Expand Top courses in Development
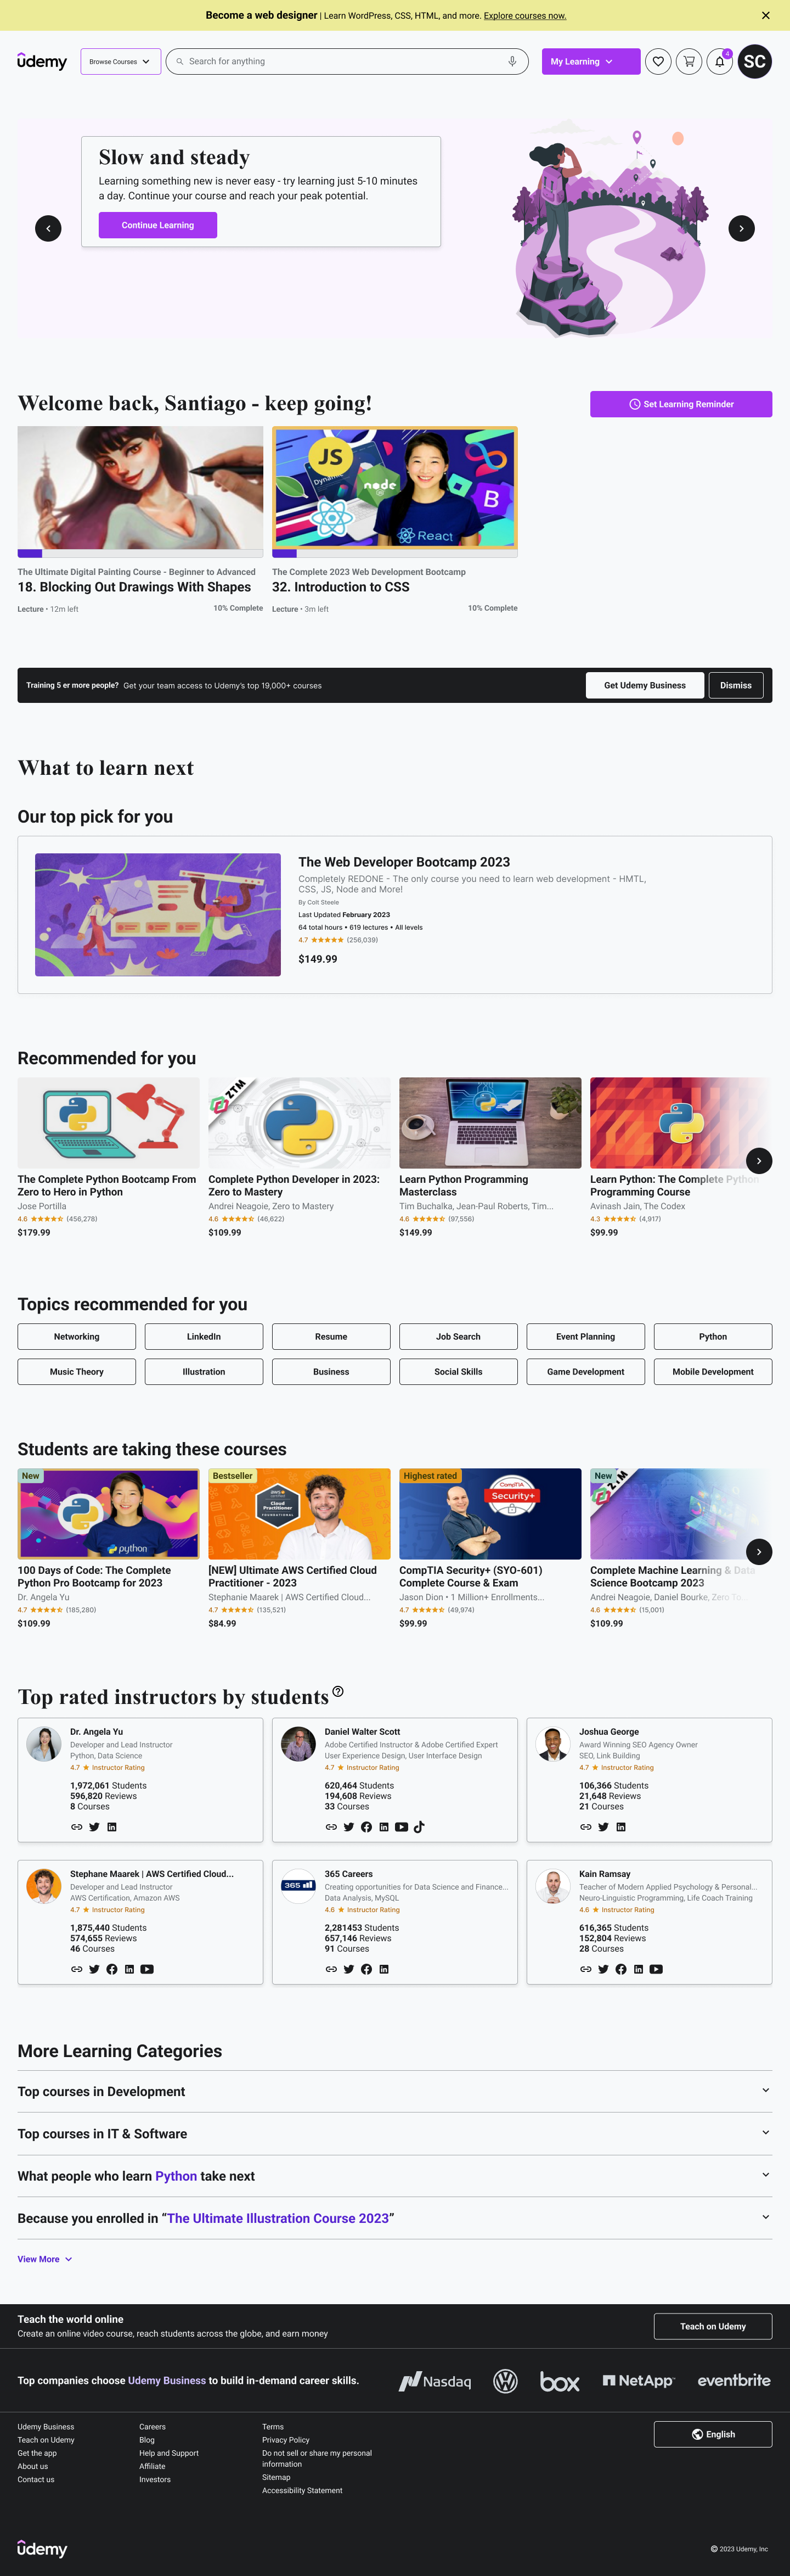Image resolution: width=790 pixels, height=2576 pixels. coord(394,2091)
